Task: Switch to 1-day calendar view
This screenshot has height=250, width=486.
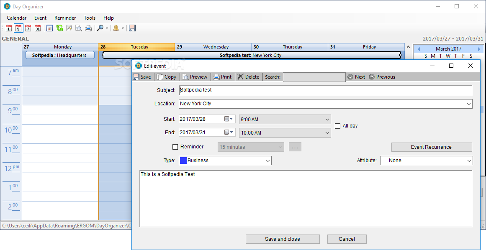Action: point(9,28)
